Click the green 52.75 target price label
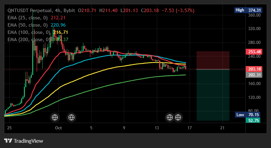Screen dimensions: 271x148 [253, 120]
